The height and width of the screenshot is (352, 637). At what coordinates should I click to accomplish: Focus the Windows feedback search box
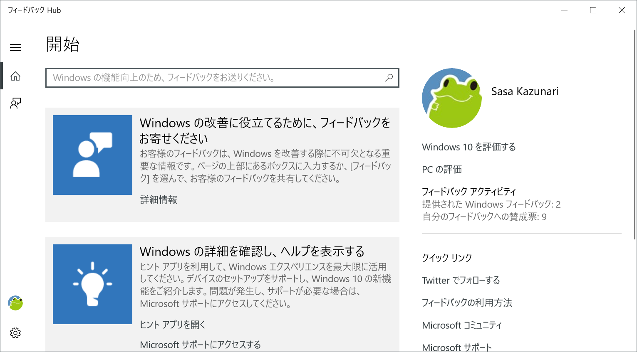click(222, 78)
